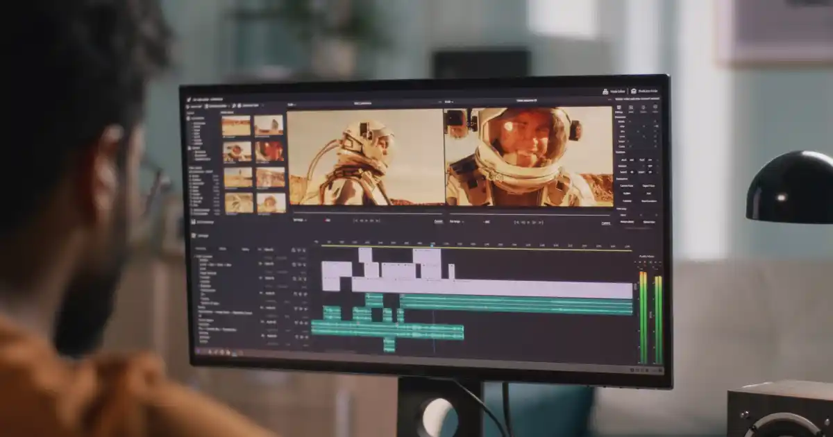Select the third-row left desert landscape thumbnail
Image resolution: width=833 pixels, height=437 pixels.
click(x=238, y=177)
